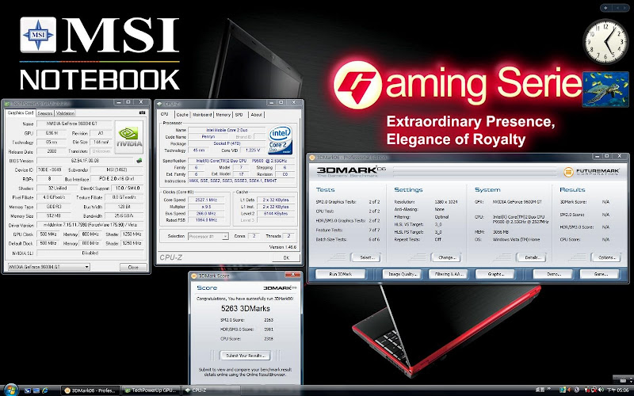Viewport: 634px width, 396px height.
Task: Click the Core Speed value 2527.1 MHz
Action: [x=207, y=200]
